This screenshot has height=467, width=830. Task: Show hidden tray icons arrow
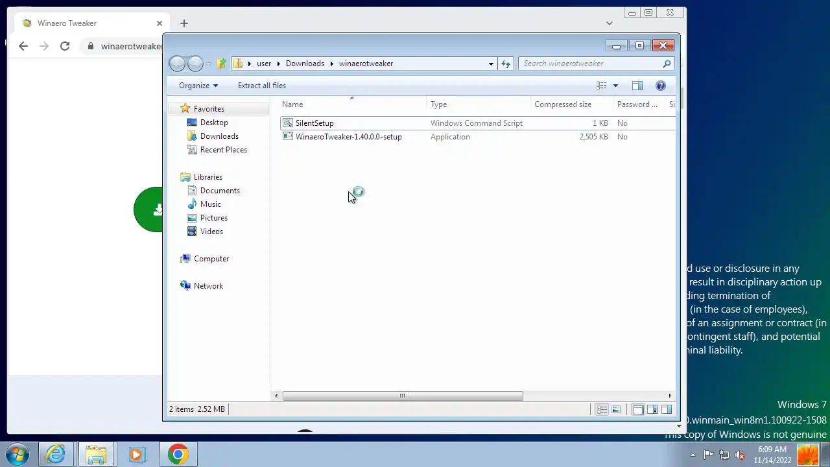tap(693, 455)
